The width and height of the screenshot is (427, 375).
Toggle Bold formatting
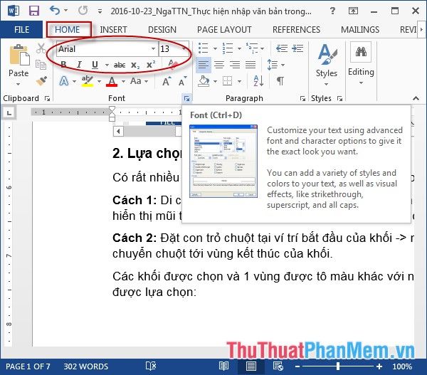pyautogui.click(x=63, y=65)
